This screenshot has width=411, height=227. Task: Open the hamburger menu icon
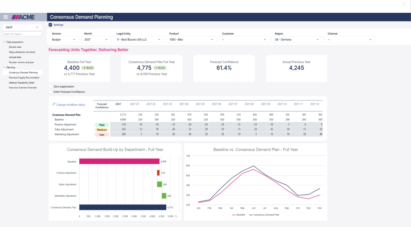(5, 17)
